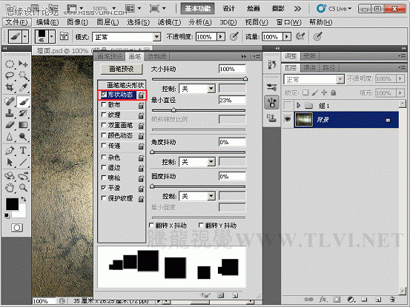
Task: Select the 基本功能 workspace button
Action: [198, 9]
